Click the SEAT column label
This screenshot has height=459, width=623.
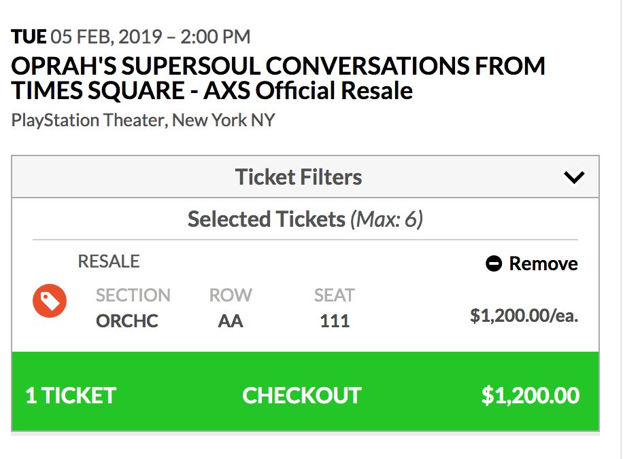(335, 295)
